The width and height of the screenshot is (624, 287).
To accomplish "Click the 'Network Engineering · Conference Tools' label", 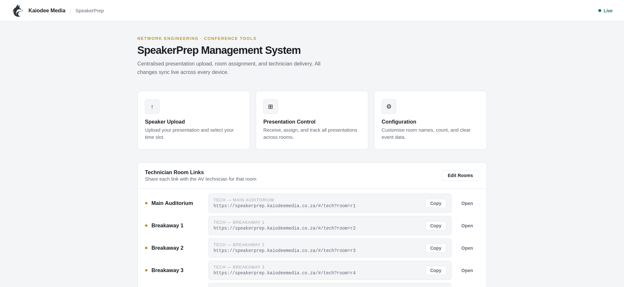I will tap(197, 39).
